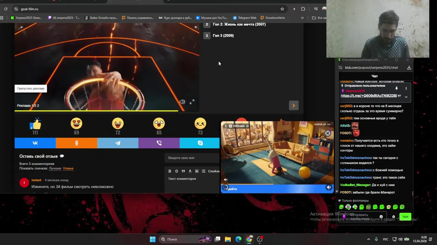437x245 pixels.
Task: Sort comments by Лучшие
Action: tap(55, 168)
